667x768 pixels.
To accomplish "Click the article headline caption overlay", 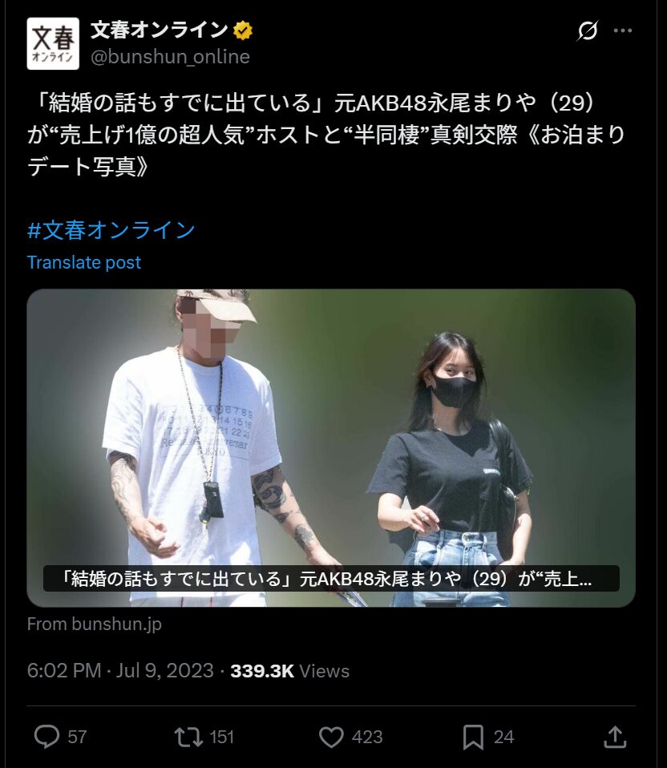I will [332, 579].
